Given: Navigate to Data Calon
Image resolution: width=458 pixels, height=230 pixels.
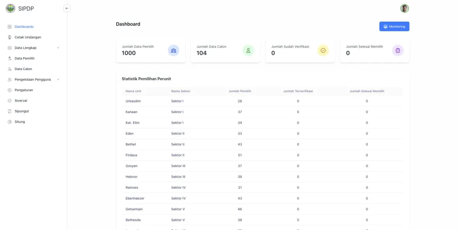Looking at the screenshot, I should 23,69.
